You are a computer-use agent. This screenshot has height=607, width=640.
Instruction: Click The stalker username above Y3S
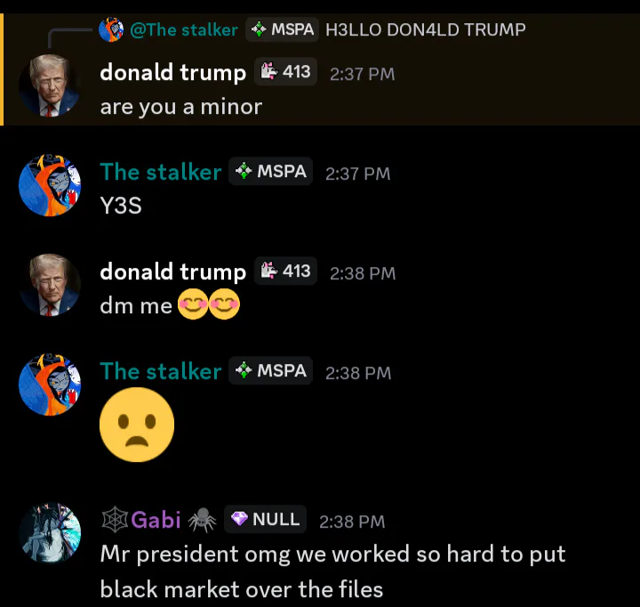pyautogui.click(x=161, y=172)
